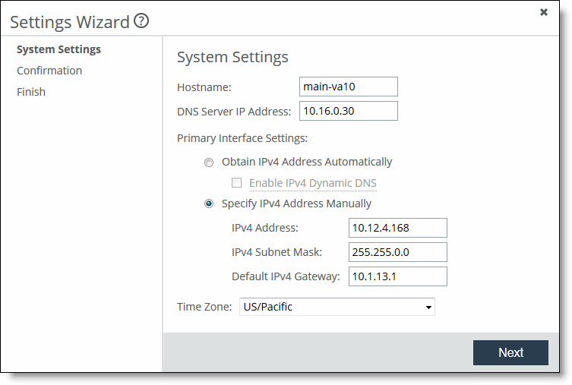Image resolution: width=572 pixels, height=385 pixels.
Task: Expand the Time Zone dropdown arrow
Action: [428, 307]
